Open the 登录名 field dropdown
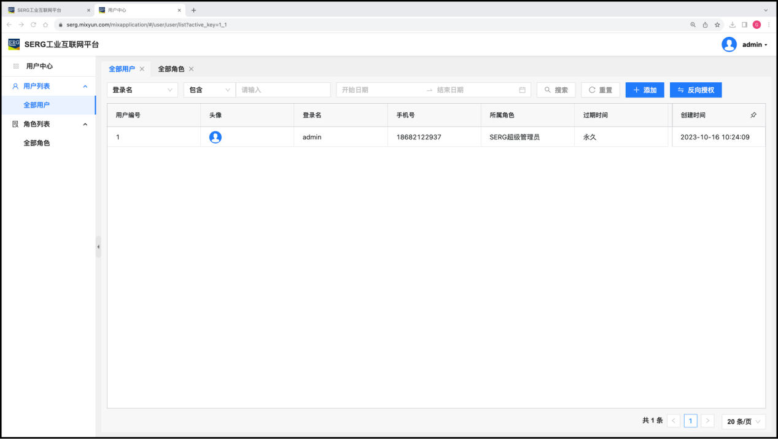778x439 pixels. 142,90
